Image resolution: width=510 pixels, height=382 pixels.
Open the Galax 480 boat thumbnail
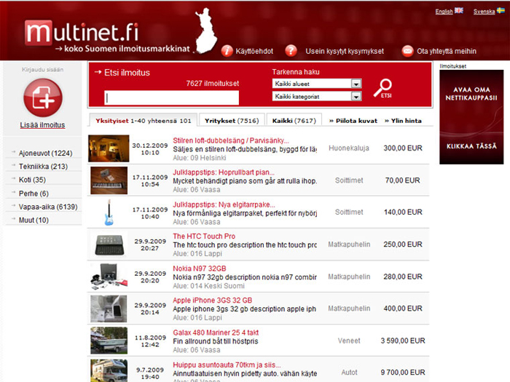tap(109, 341)
